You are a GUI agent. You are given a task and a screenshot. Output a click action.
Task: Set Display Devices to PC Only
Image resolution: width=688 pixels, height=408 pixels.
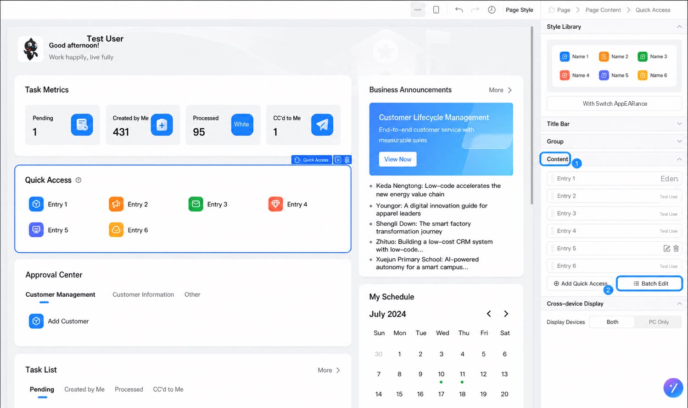pos(658,322)
